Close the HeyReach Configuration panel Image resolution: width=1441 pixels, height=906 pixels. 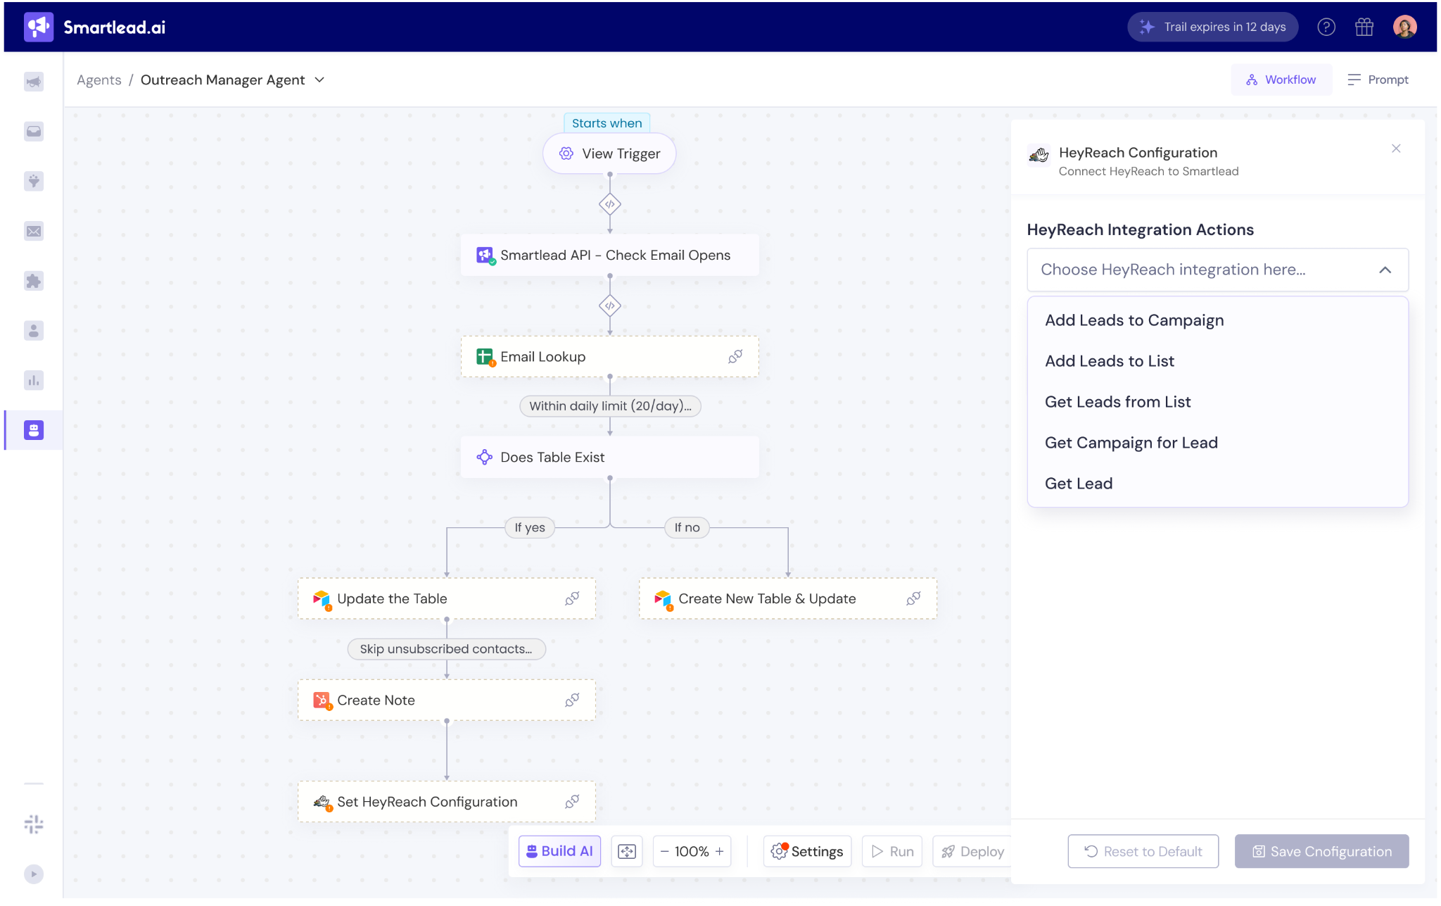pos(1396,149)
